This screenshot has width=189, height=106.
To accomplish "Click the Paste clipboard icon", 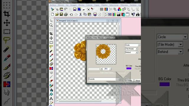I will (x=89, y=14).
